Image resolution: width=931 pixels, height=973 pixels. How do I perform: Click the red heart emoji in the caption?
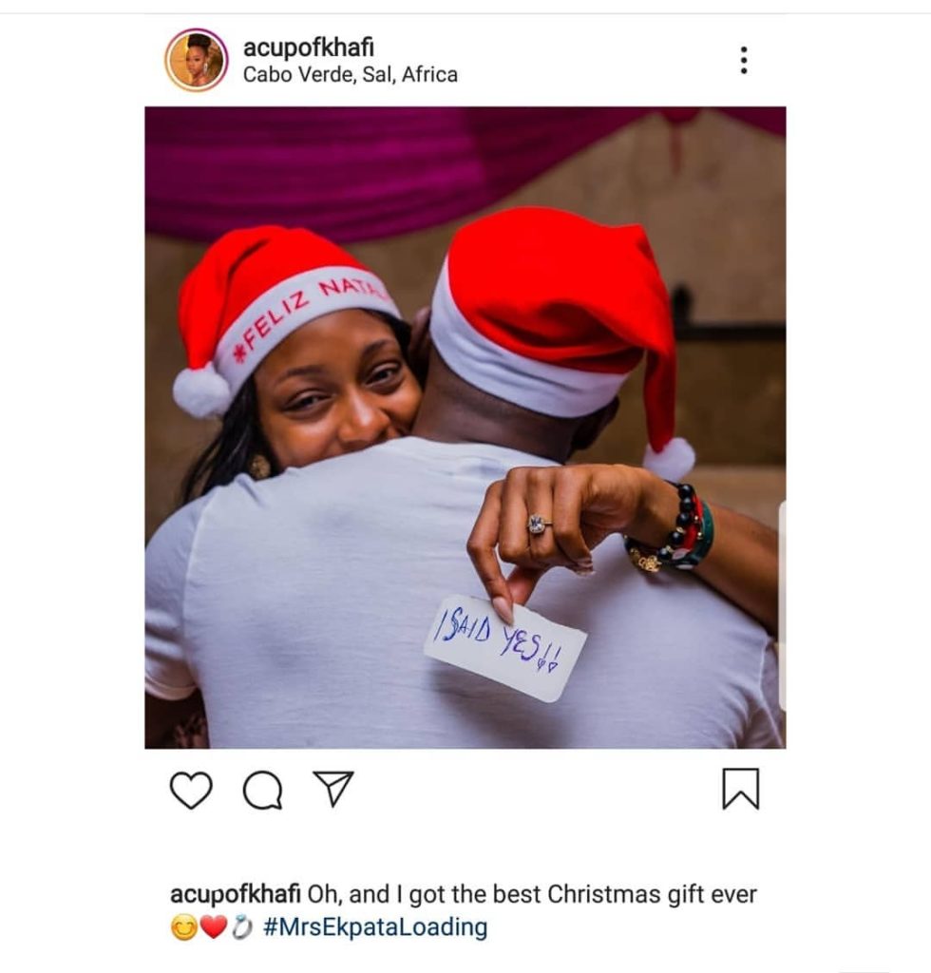[x=214, y=927]
